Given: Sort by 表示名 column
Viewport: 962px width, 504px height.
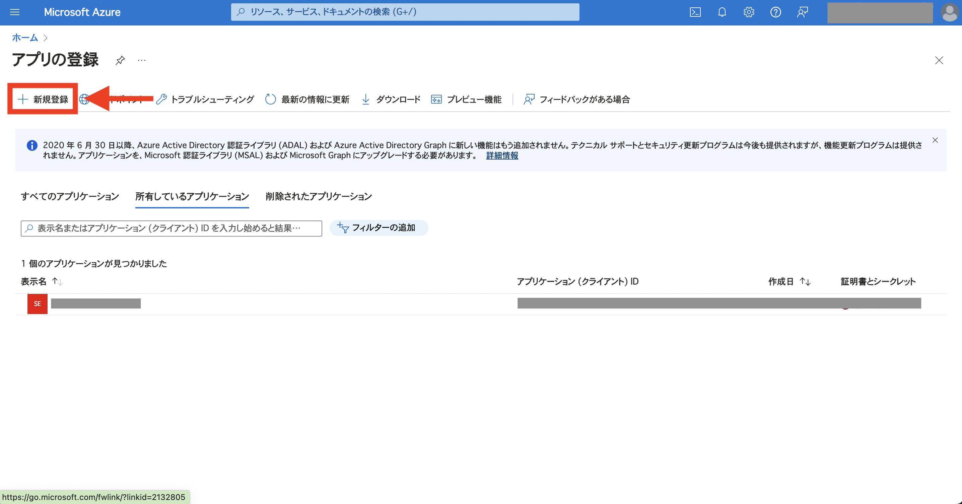Looking at the screenshot, I should click(x=42, y=282).
